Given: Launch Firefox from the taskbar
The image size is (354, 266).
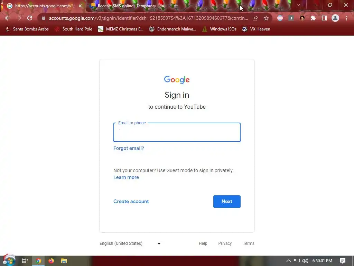Looking at the screenshot, I should [51, 261].
